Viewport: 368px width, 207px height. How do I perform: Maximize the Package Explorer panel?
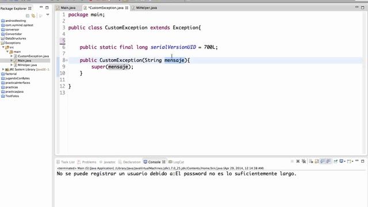pos(47,7)
